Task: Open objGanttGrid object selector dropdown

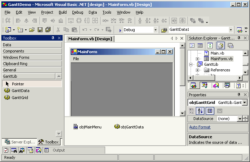Action: point(245,103)
